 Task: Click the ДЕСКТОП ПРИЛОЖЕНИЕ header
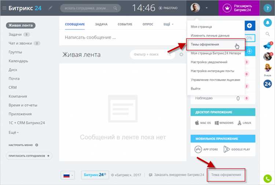point(223,112)
